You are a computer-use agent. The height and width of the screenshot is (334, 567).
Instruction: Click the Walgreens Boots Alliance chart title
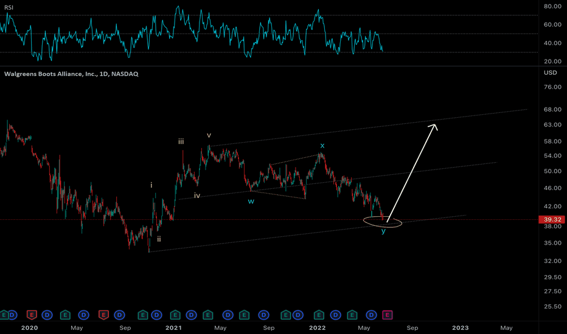(71, 73)
